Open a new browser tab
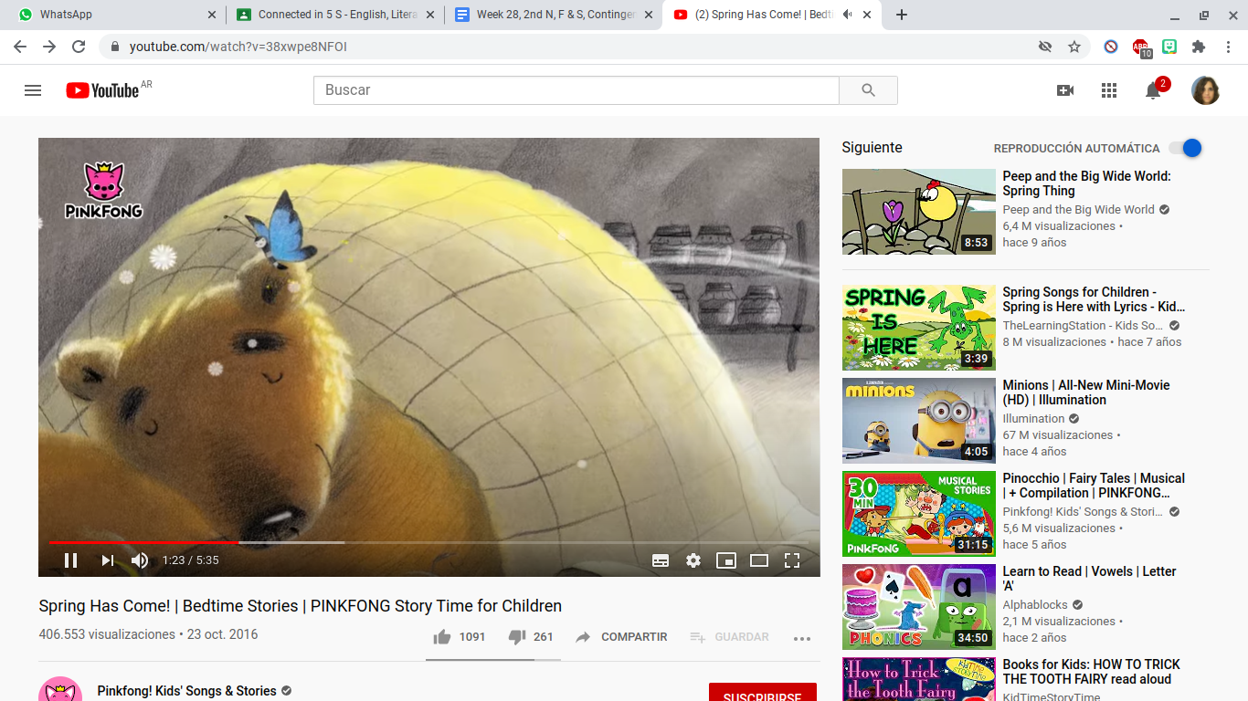 [x=902, y=15]
